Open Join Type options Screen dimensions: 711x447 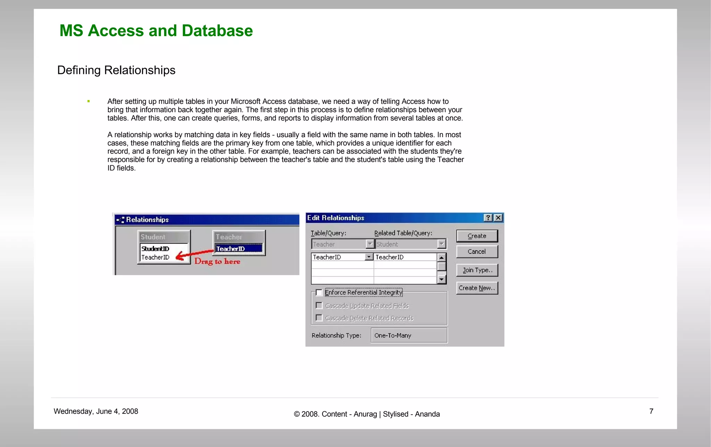pos(477,270)
